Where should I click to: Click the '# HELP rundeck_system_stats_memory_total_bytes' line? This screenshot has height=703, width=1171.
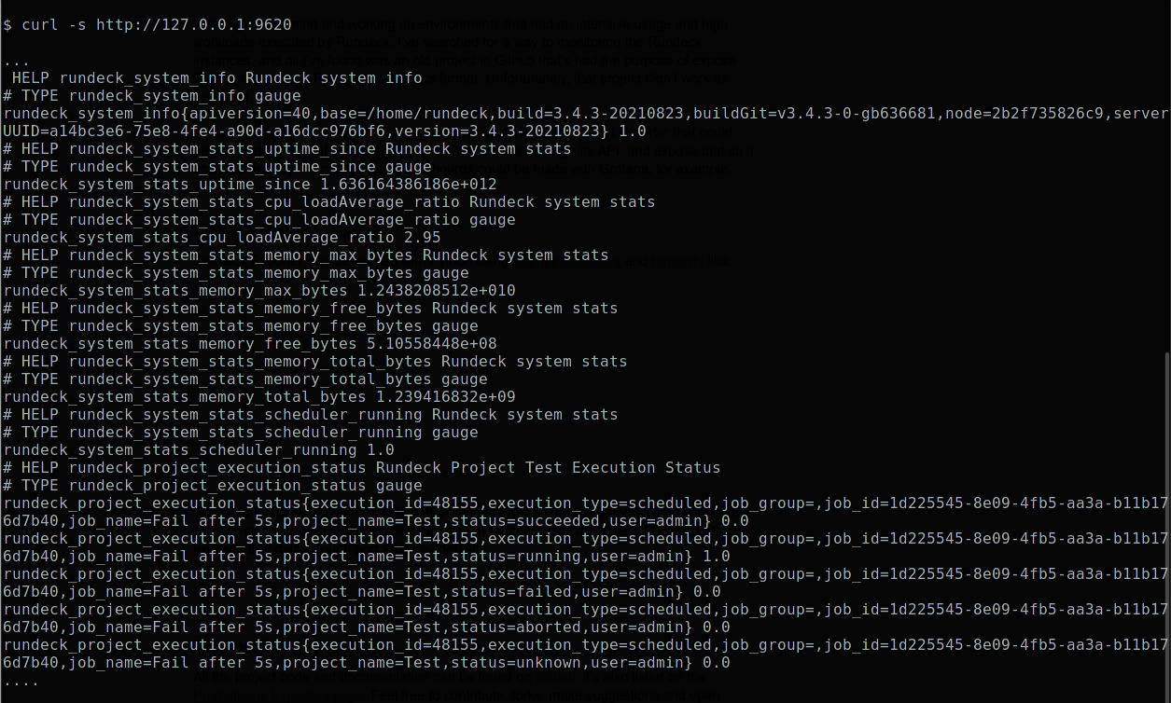(315, 362)
